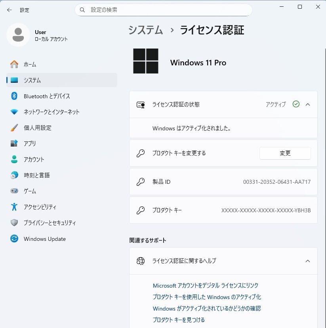Click the Windows Update sync icon

14,238
